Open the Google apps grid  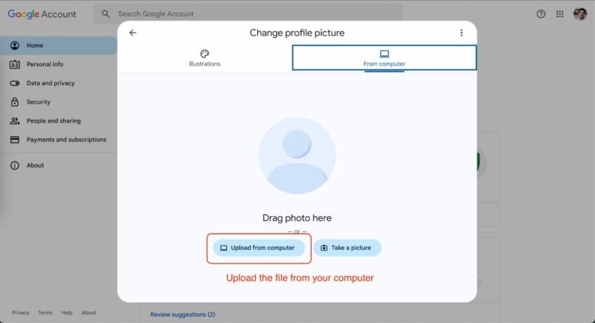pos(560,14)
